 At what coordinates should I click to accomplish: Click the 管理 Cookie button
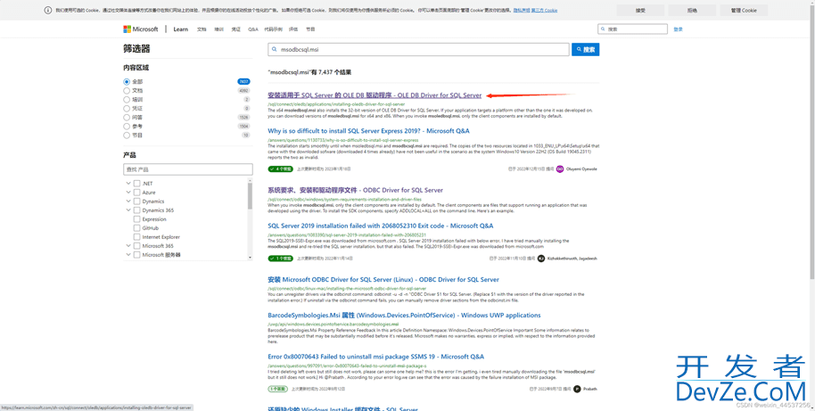tap(744, 11)
